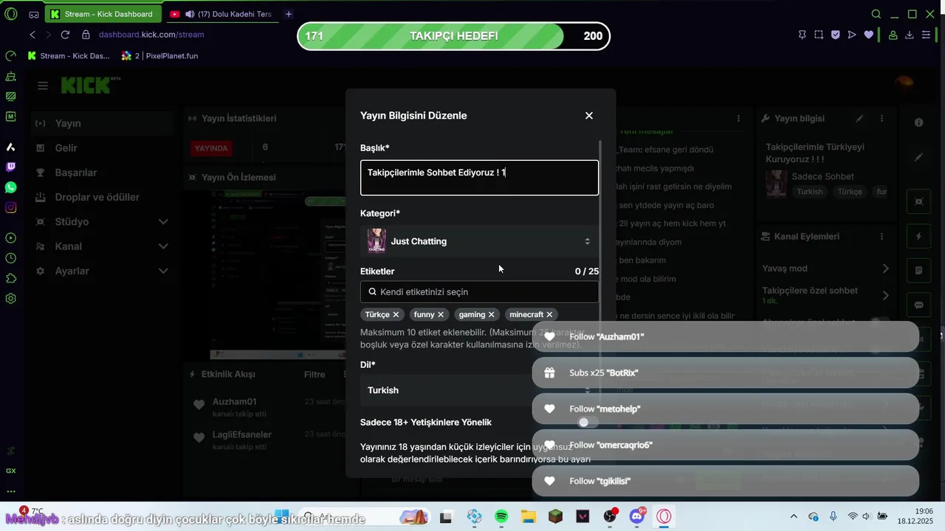This screenshot has height=531, width=945.
Task: Open the chat panel three-dot menu
Action: click(x=738, y=118)
